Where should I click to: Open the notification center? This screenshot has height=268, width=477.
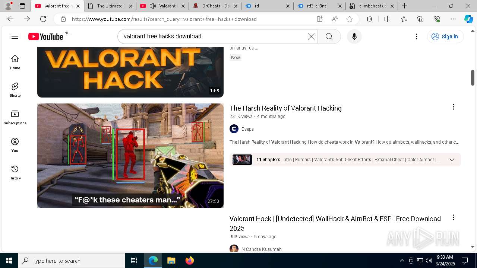(x=465, y=261)
